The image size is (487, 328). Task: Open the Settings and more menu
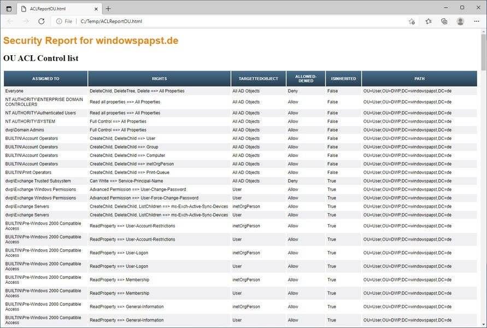pyautogui.click(x=477, y=21)
